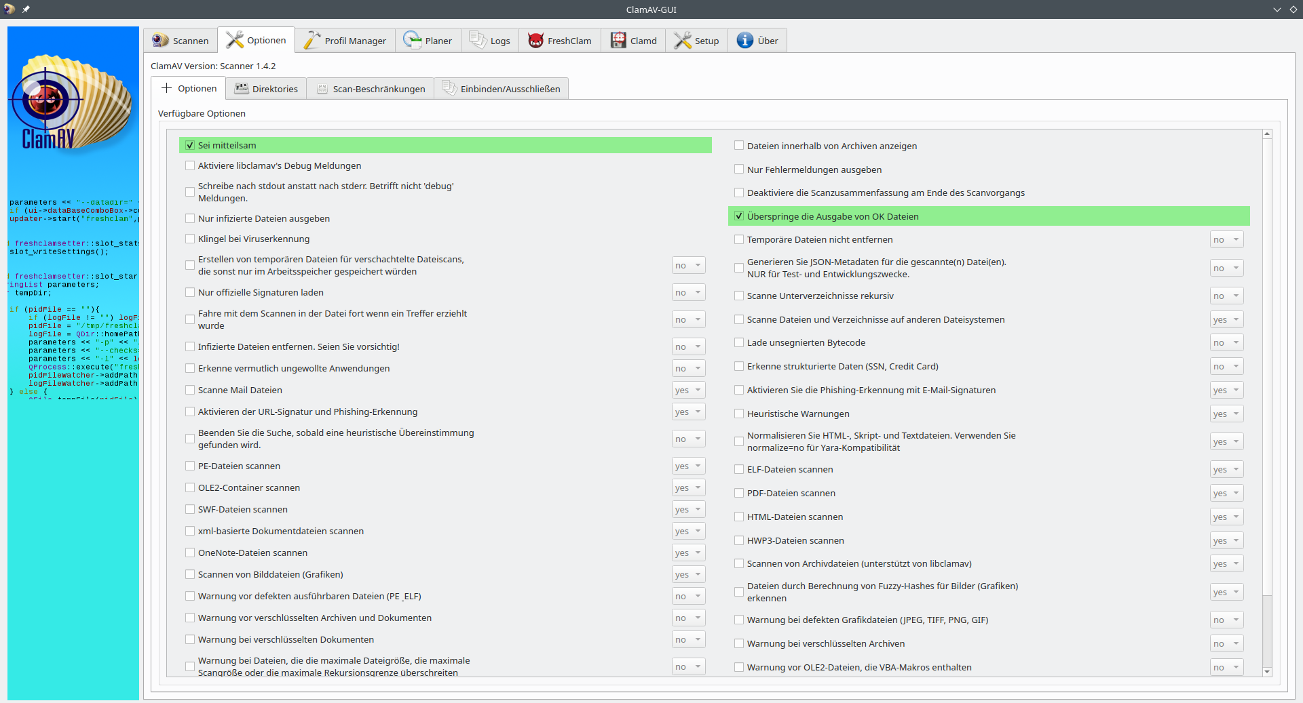Switch to the FreshClam tab
1303x703 pixels.
560,41
